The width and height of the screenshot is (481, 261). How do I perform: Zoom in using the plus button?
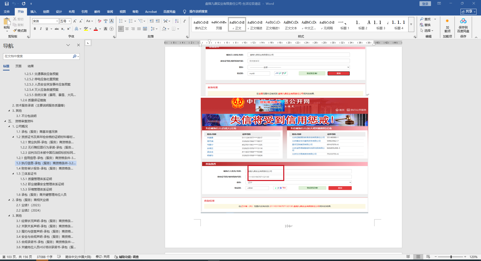pos(465,257)
